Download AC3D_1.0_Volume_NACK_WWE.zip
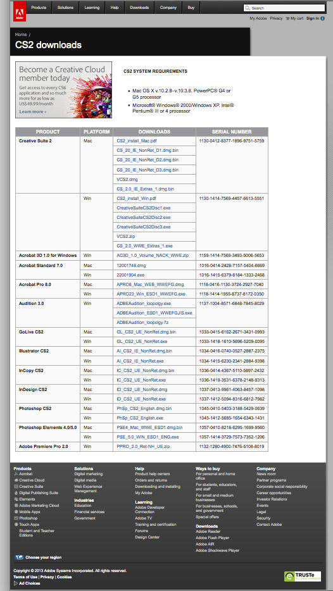 153,256
